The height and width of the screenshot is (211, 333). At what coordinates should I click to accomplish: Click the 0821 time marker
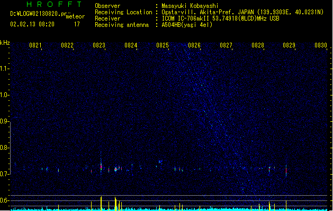pos(35,45)
